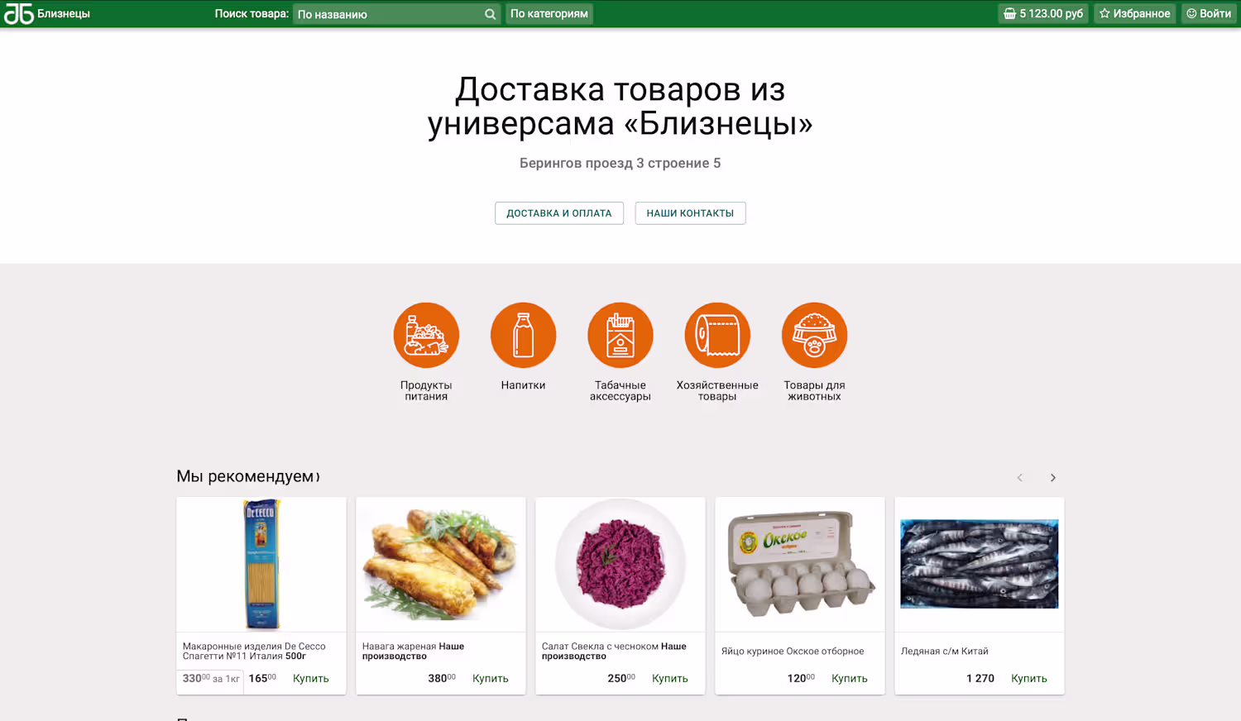Viewport: 1241px width, 721px height.
Task: Click Ледяная с/м Китай title
Action: tap(944, 652)
